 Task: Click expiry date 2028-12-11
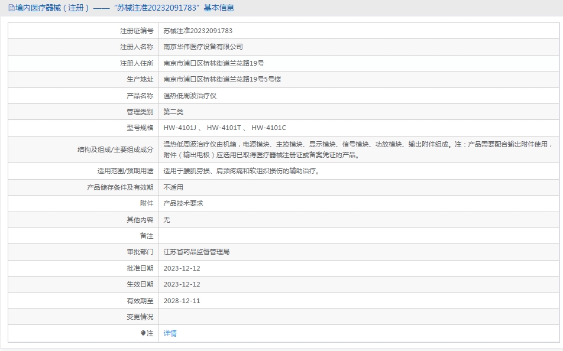(182, 301)
